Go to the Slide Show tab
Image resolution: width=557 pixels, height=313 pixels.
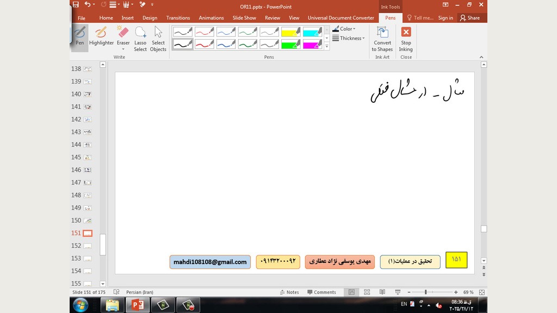coord(244,18)
